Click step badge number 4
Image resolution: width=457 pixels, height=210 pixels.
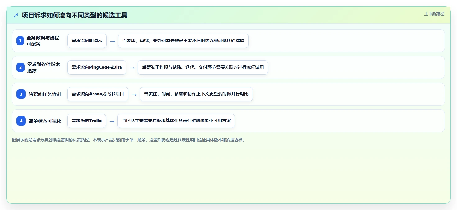click(21, 121)
